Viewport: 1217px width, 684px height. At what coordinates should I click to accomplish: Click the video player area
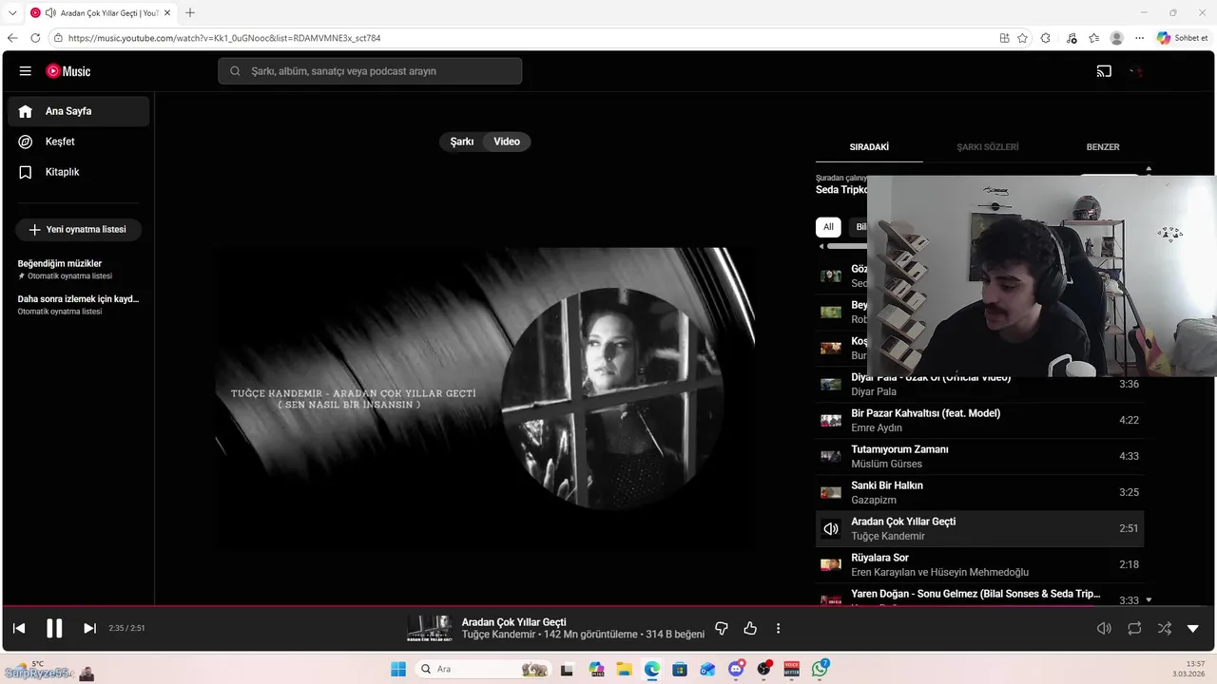[485, 399]
